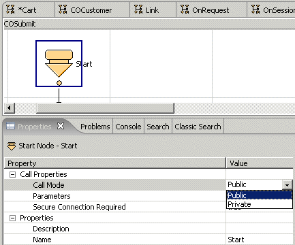Switch to the Problems tab
The image size is (295, 245).
95,127
